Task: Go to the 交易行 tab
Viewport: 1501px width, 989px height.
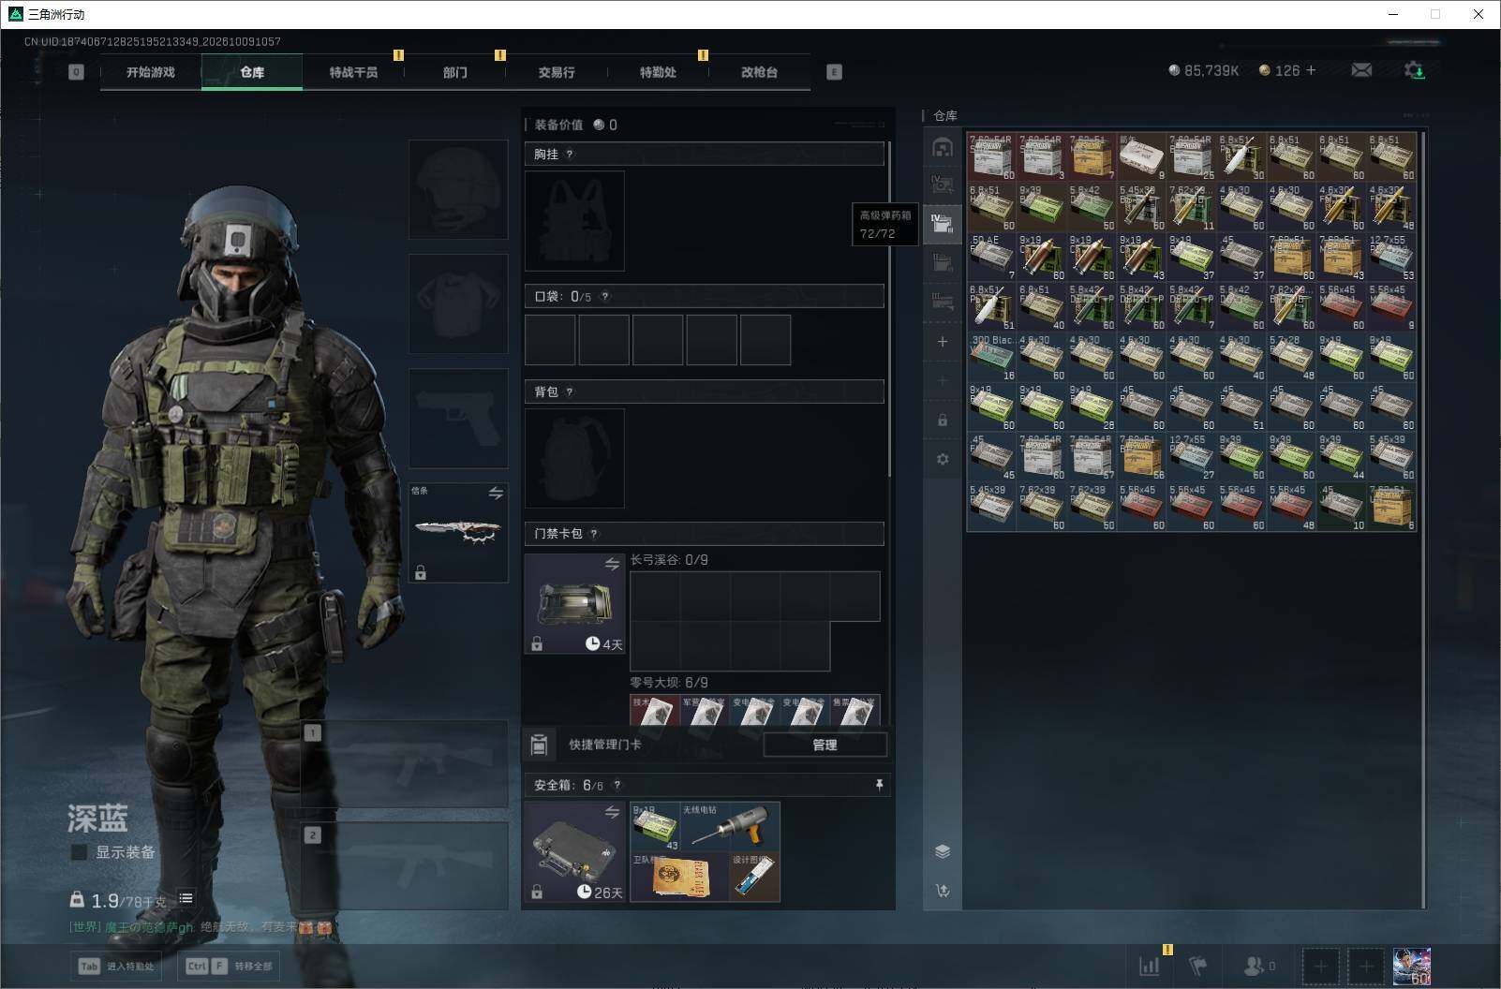Action: coord(557,72)
